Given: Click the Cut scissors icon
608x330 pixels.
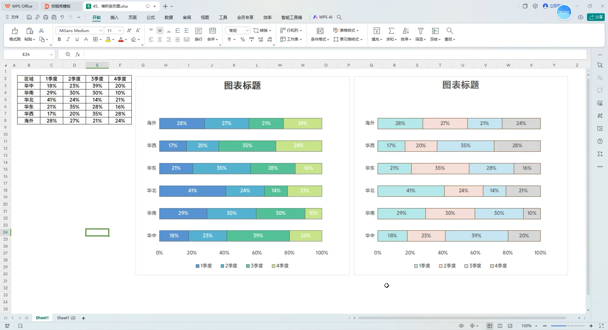Looking at the screenshot, I should 41,31.
